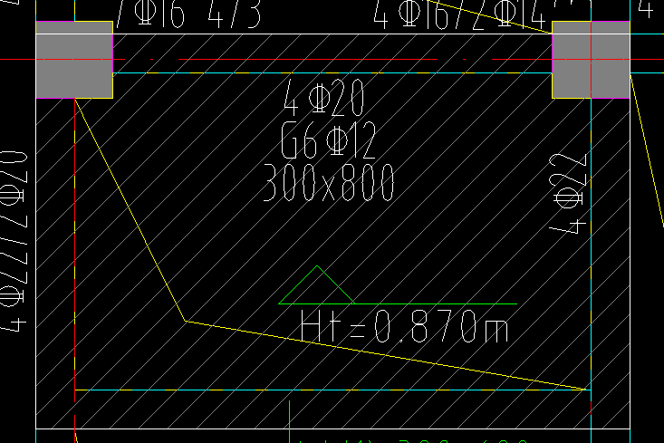Viewport: 664px width, 443px height.
Task: Select the vertical 4Φ22 annotation
Action: click(568, 194)
